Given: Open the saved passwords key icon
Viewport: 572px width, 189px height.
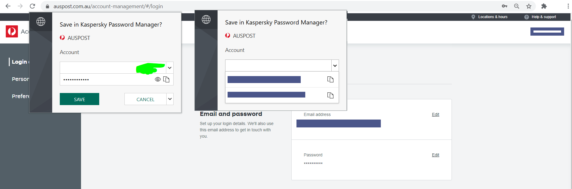Looking at the screenshot, I should click(505, 6).
